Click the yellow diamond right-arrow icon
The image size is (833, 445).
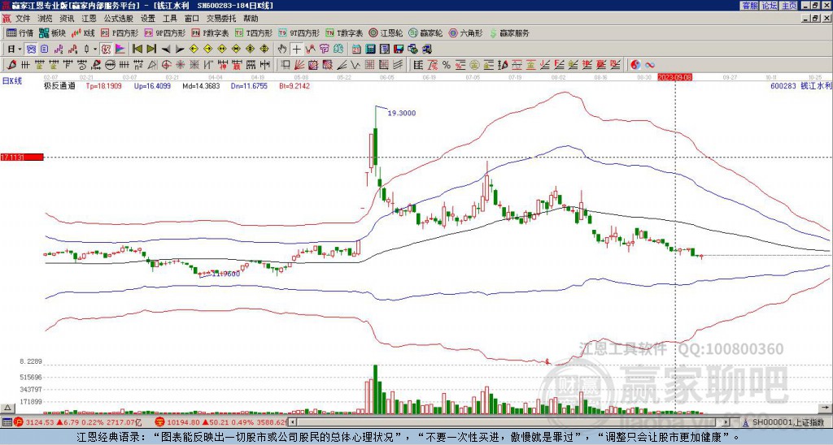[x=207, y=50]
